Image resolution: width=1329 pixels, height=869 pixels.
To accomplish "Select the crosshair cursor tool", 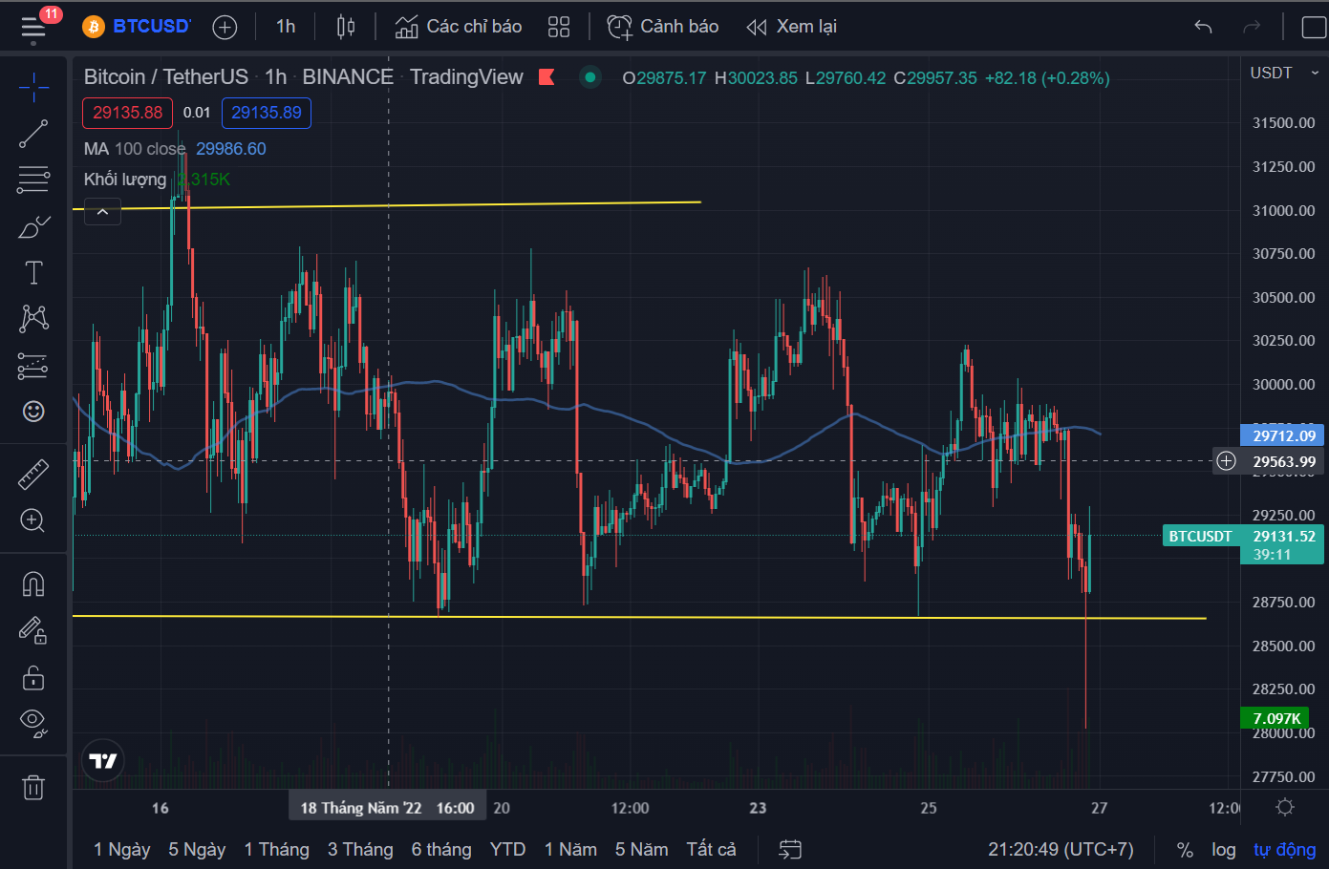I will coord(33,88).
